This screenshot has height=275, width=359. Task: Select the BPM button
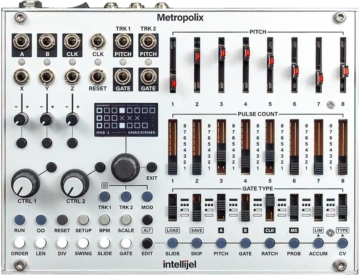104,220
